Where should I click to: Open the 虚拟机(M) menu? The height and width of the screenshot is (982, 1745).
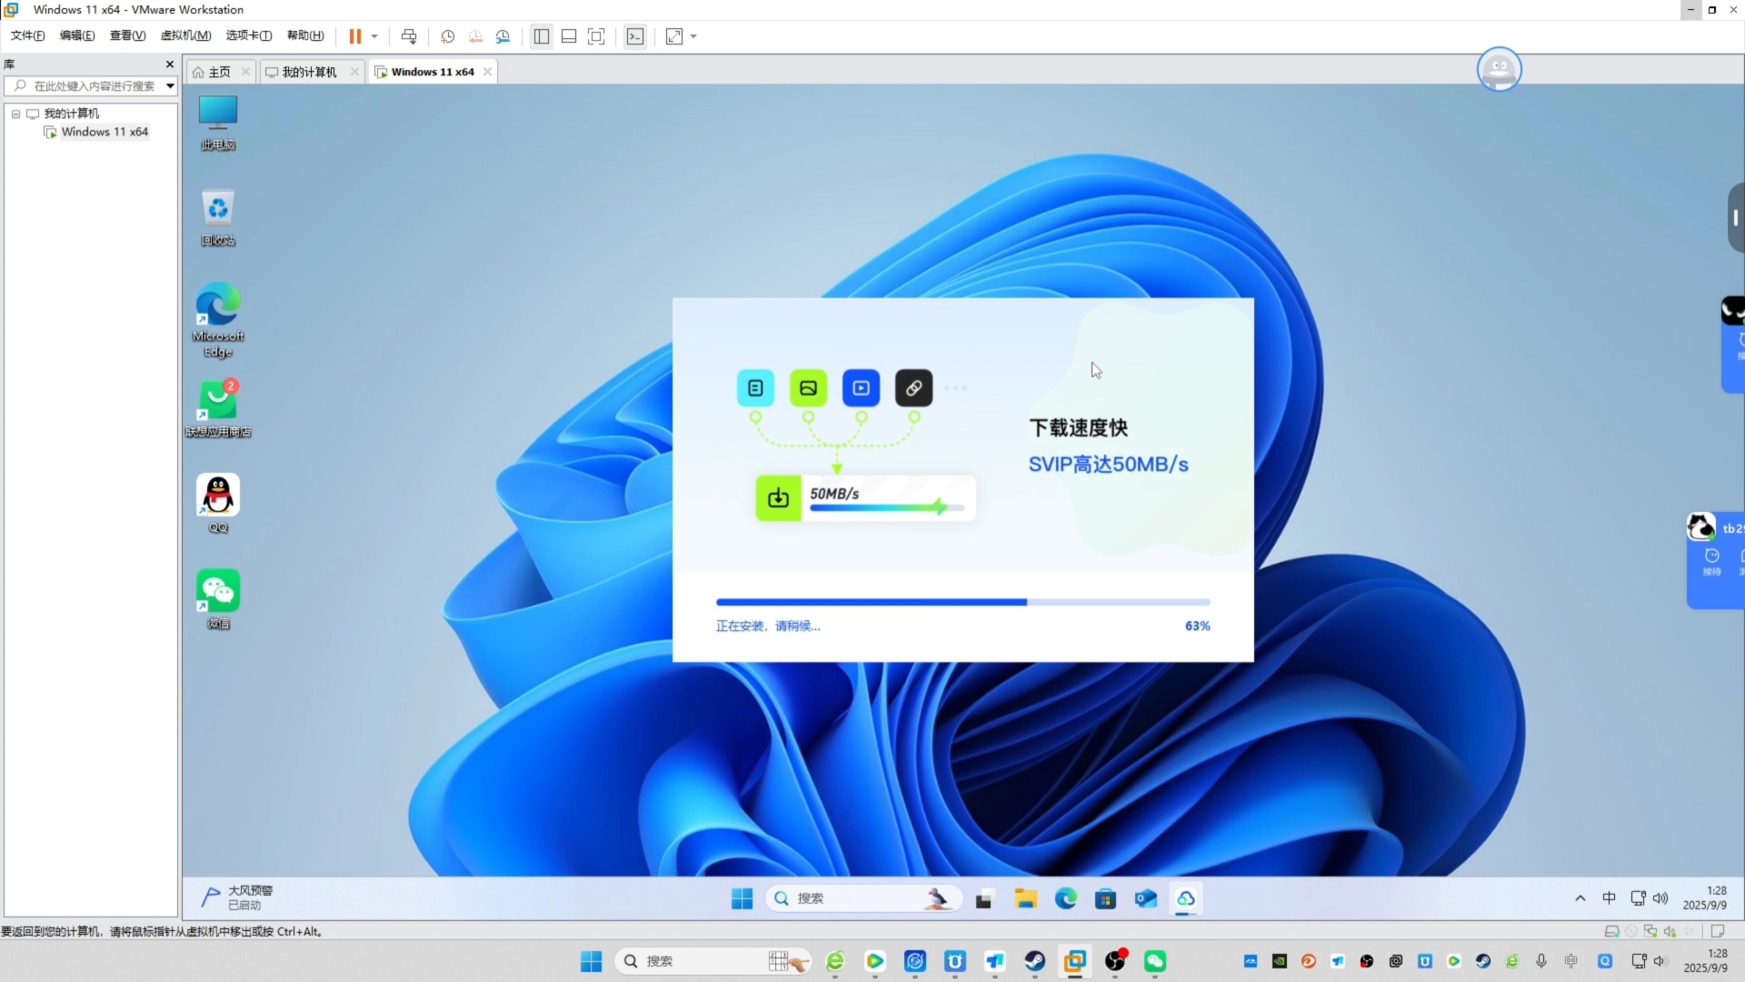185,35
